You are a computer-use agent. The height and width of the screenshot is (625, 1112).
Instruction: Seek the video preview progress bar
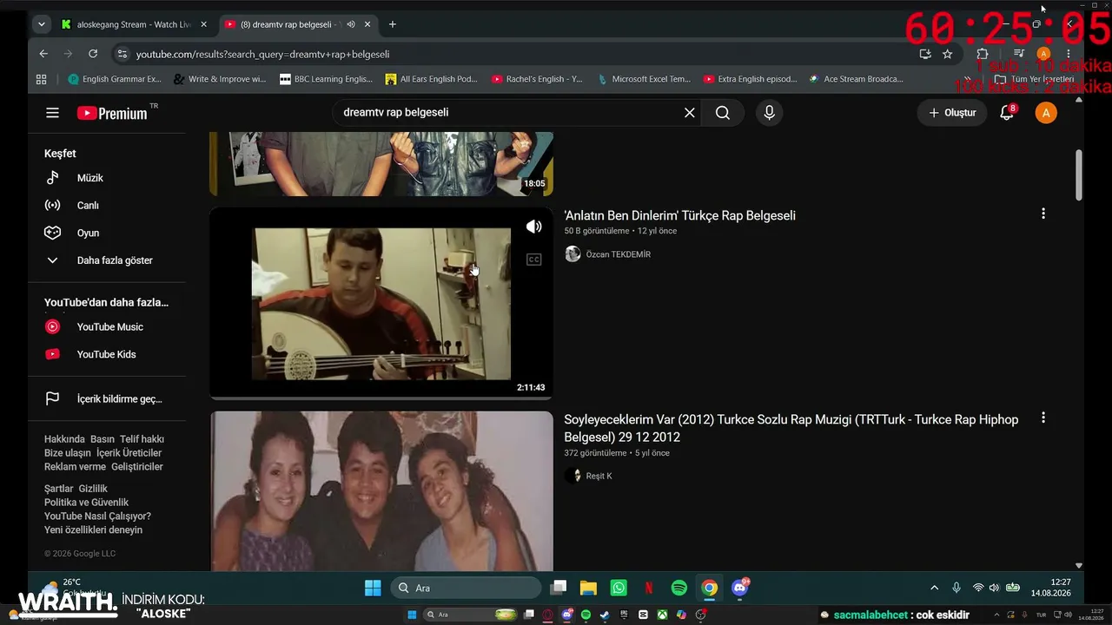point(381,398)
